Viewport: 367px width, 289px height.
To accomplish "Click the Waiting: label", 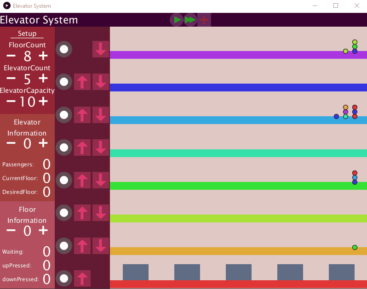I will (x=13, y=252).
